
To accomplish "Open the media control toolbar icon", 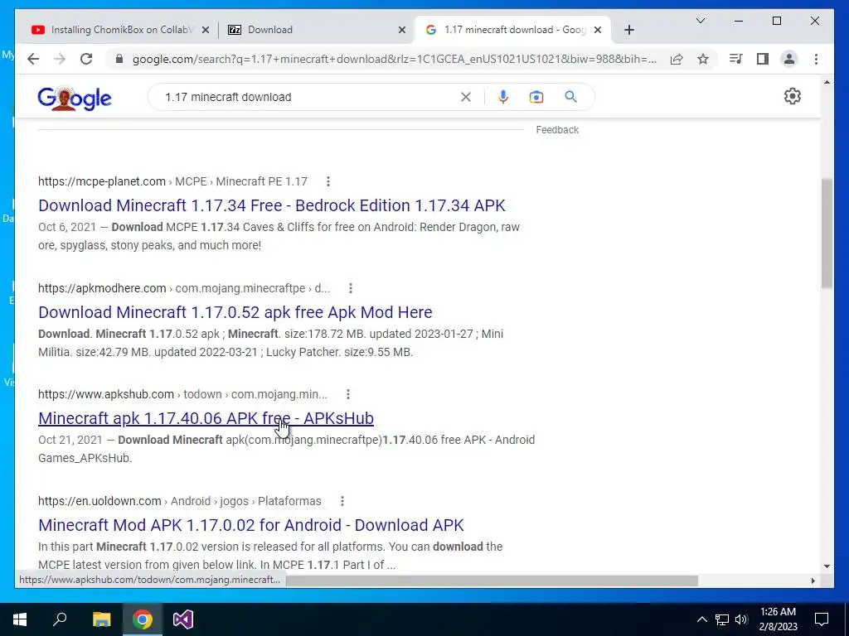I will pos(735,59).
